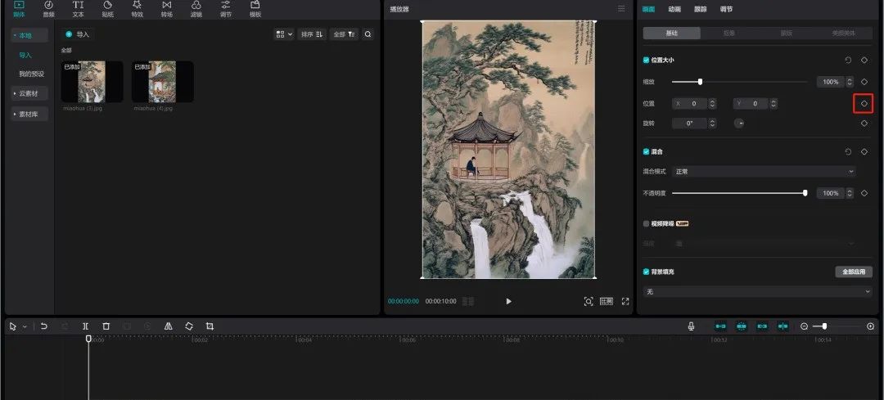
Task: Toggle the third teal linkage icon
Action: [762, 326]
